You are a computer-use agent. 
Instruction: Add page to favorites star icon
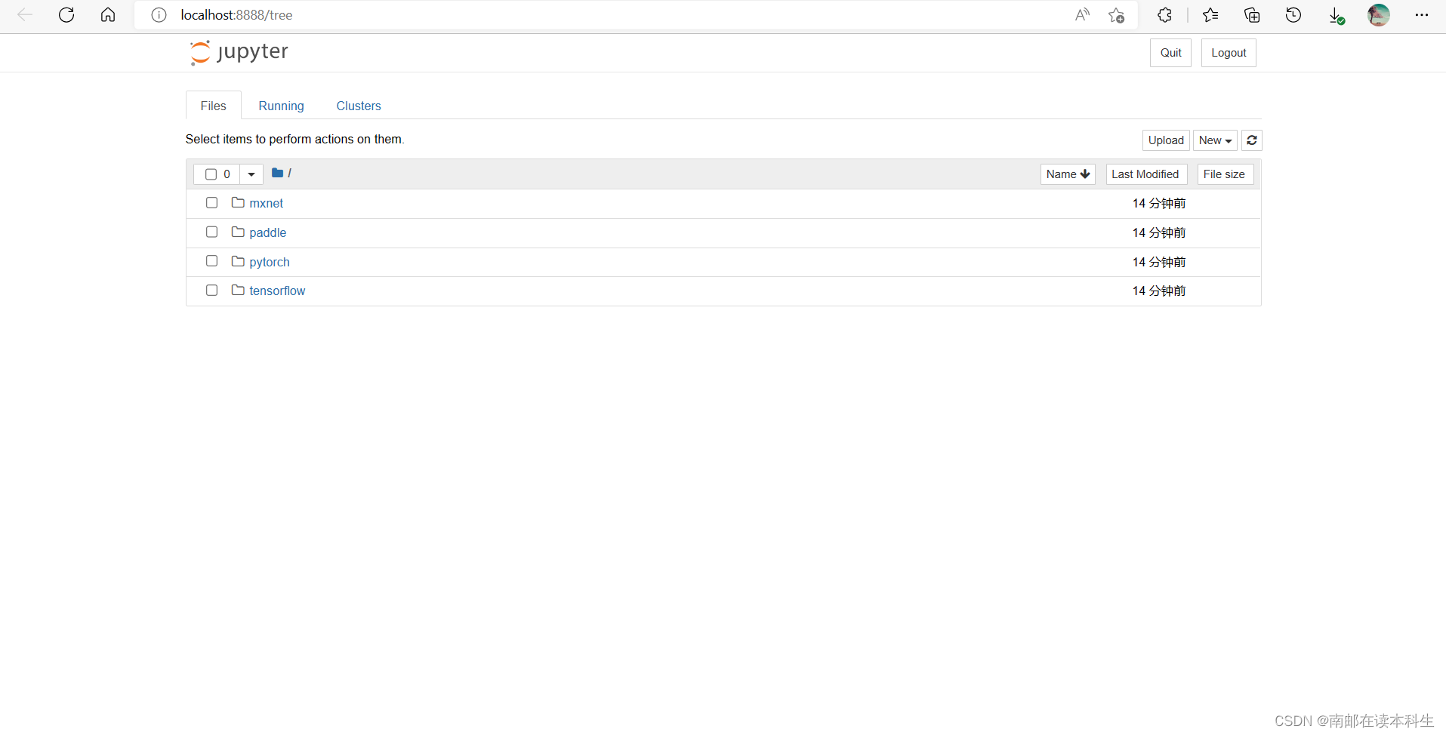coord(1117,15)
